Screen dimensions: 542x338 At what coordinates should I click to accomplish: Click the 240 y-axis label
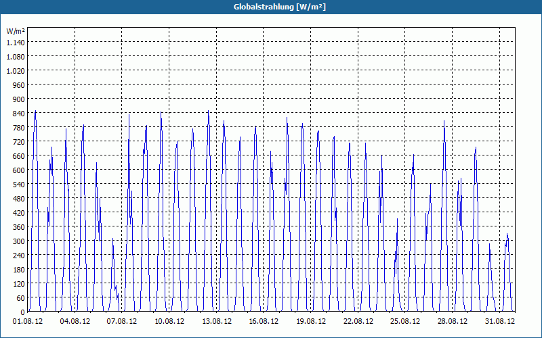pyautogui.click(x=19, y=256)
